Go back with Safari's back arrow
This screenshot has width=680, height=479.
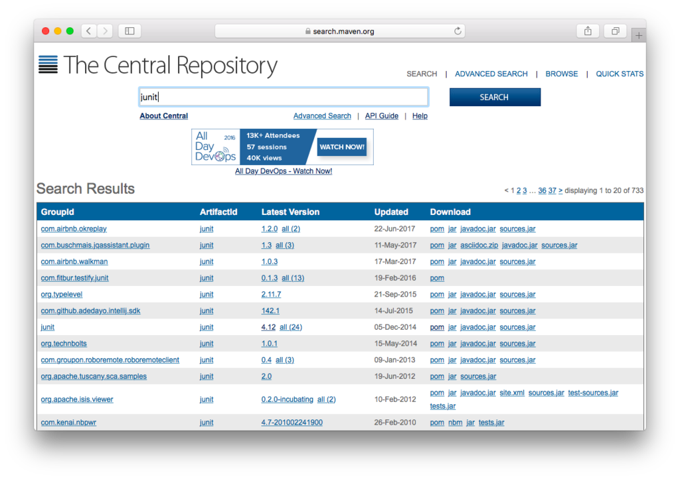click(89, 31)
